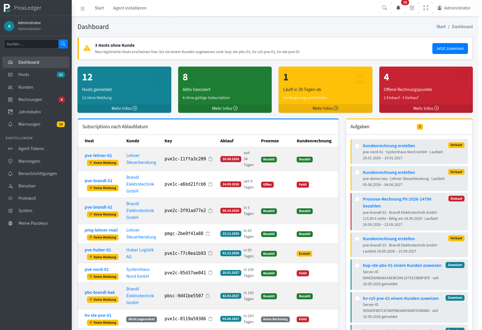Click the Start breadcrumb link
Viewport: 482px width, 330px height.
click(441, 27)
